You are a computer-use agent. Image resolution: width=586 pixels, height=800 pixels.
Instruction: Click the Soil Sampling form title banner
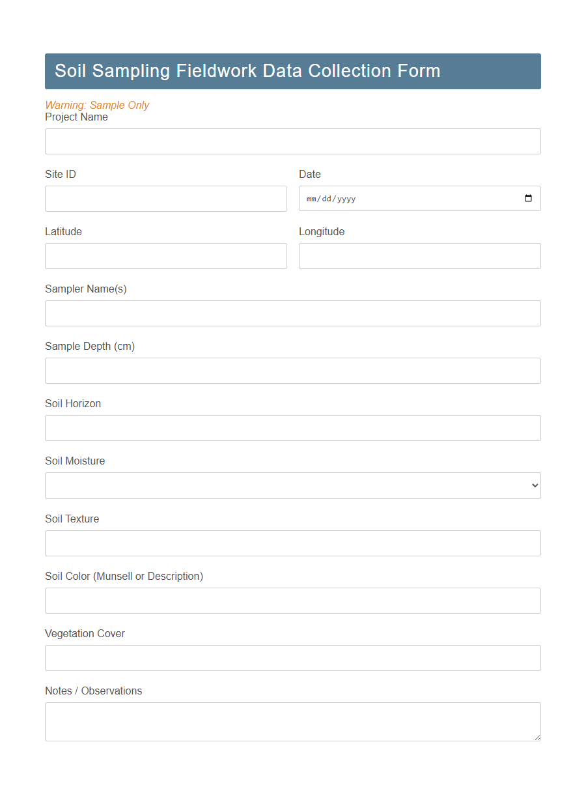(x=293, y=71)
